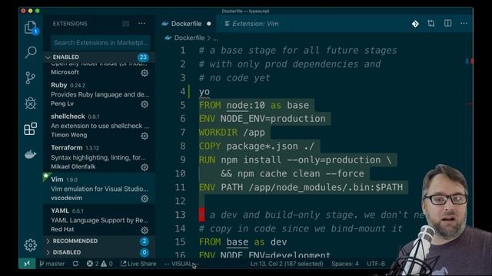The image size is (492, 276).
Task: Open the Manage gear in activity bar
Action: coord(31,245)
